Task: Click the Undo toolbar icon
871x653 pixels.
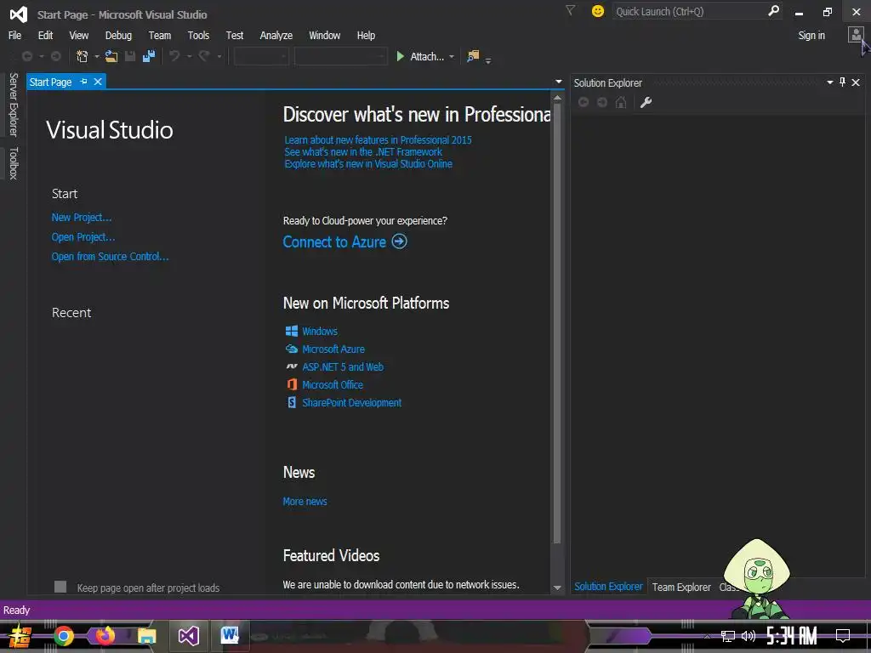Action: coord(174,56)
